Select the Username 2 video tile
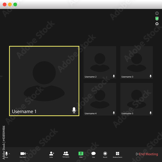162x162 pixels. click(100, 63)
